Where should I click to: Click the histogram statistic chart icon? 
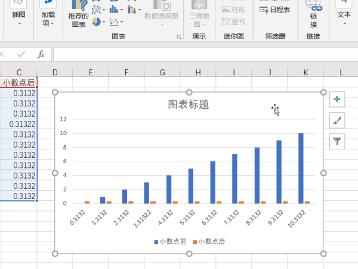(x=114, y=10)
